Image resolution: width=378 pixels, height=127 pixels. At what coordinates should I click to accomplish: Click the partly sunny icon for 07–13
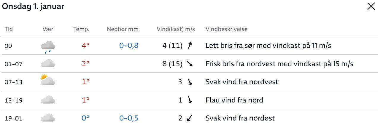click(x=47, y=81)
